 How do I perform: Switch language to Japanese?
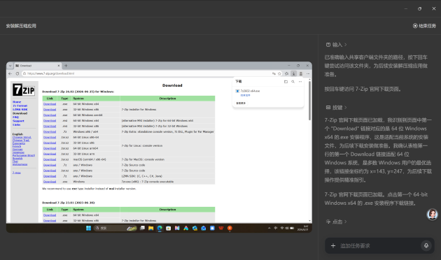(x=18, y=152)
